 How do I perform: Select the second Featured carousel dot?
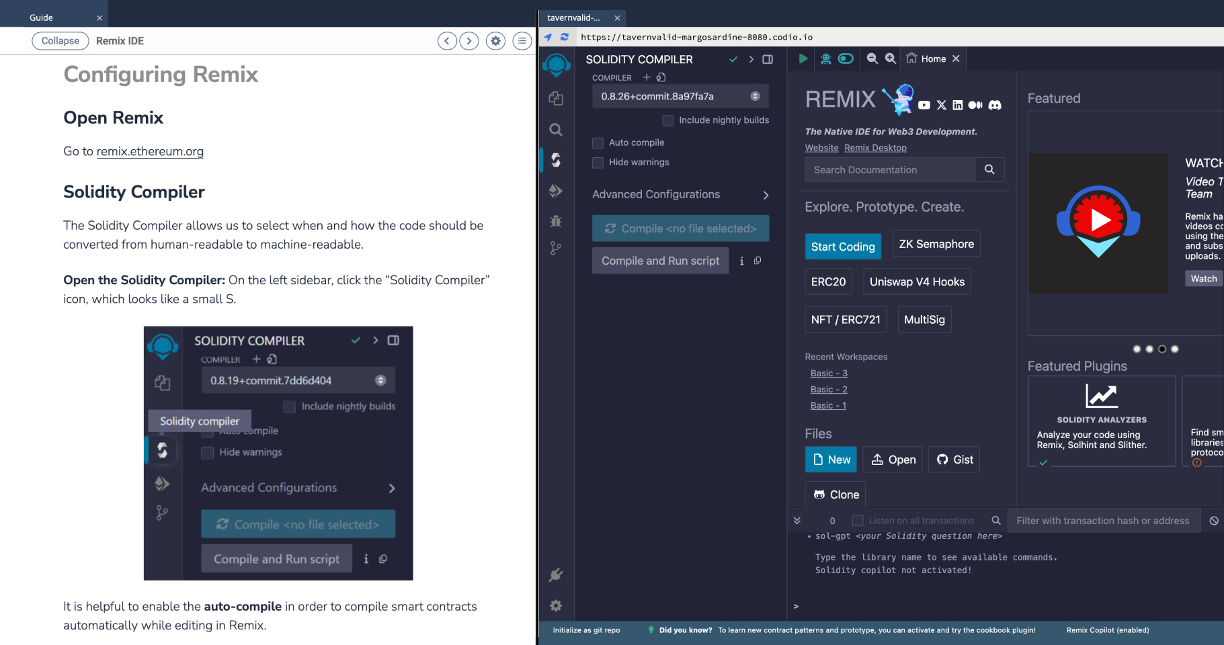click(1149, 349)
